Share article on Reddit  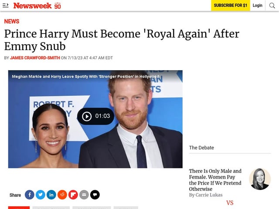click(x=62, y=195)
